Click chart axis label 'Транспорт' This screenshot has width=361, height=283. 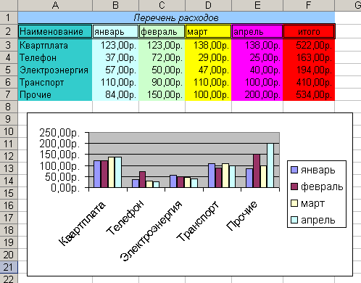[198, 221]
